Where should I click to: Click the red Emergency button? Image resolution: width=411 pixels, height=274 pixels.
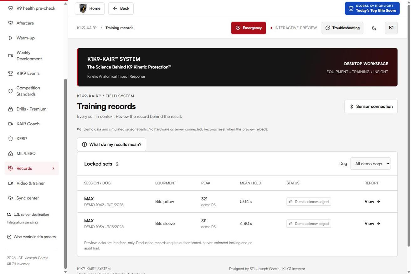click(x=249, y=28)
